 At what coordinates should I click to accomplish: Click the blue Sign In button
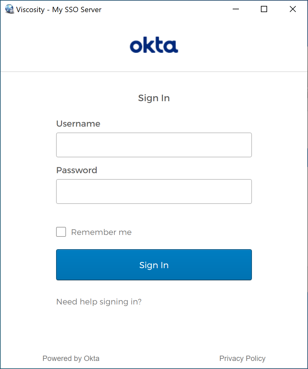(x=154, y=265)
